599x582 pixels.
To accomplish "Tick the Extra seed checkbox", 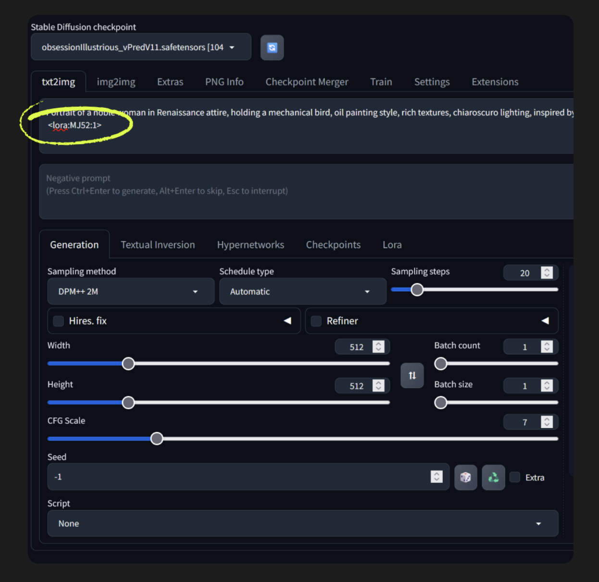I will [x=515, y=477].
